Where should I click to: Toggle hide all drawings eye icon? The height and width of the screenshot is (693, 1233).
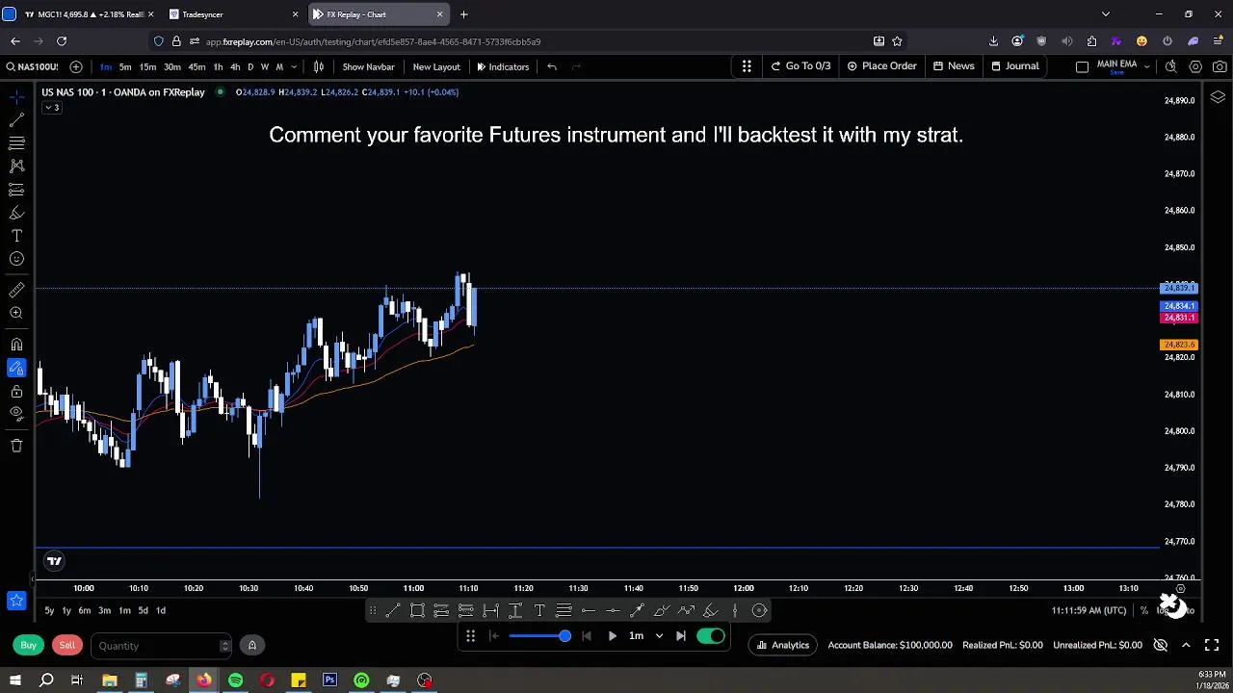point(16,414)
